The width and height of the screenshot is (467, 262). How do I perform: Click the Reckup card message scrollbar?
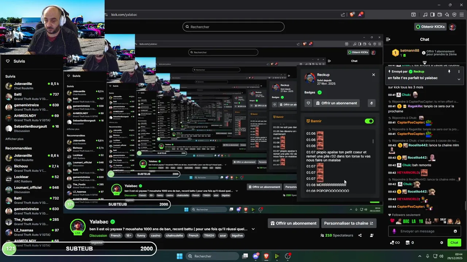[x=373, y=141]
